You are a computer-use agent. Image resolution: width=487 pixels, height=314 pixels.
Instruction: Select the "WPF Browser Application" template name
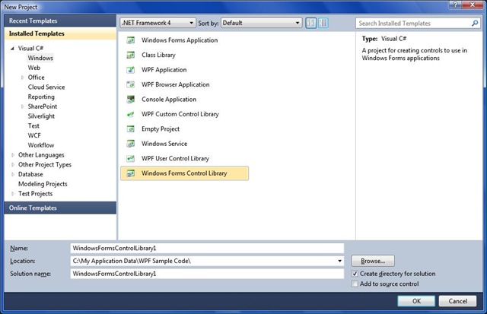(176, 84)
